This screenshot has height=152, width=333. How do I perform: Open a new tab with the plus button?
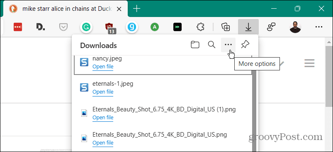point(136,9)
